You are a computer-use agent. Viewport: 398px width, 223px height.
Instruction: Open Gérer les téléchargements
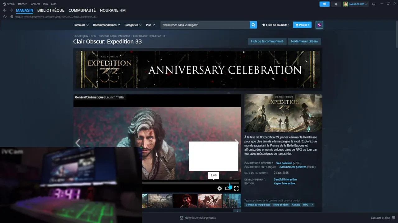(x=198, y=218)
